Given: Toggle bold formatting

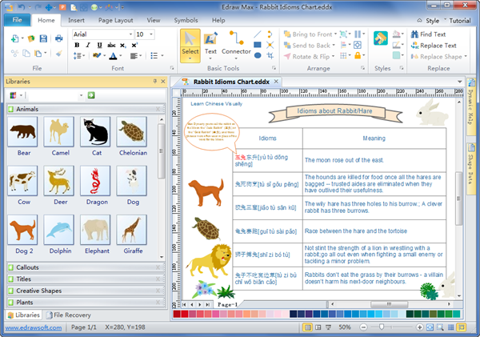Looking at the screenshot, I should point(78,46).
